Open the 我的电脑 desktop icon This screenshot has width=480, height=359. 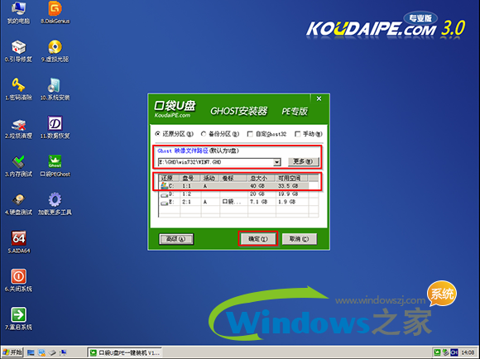point(18,13)
